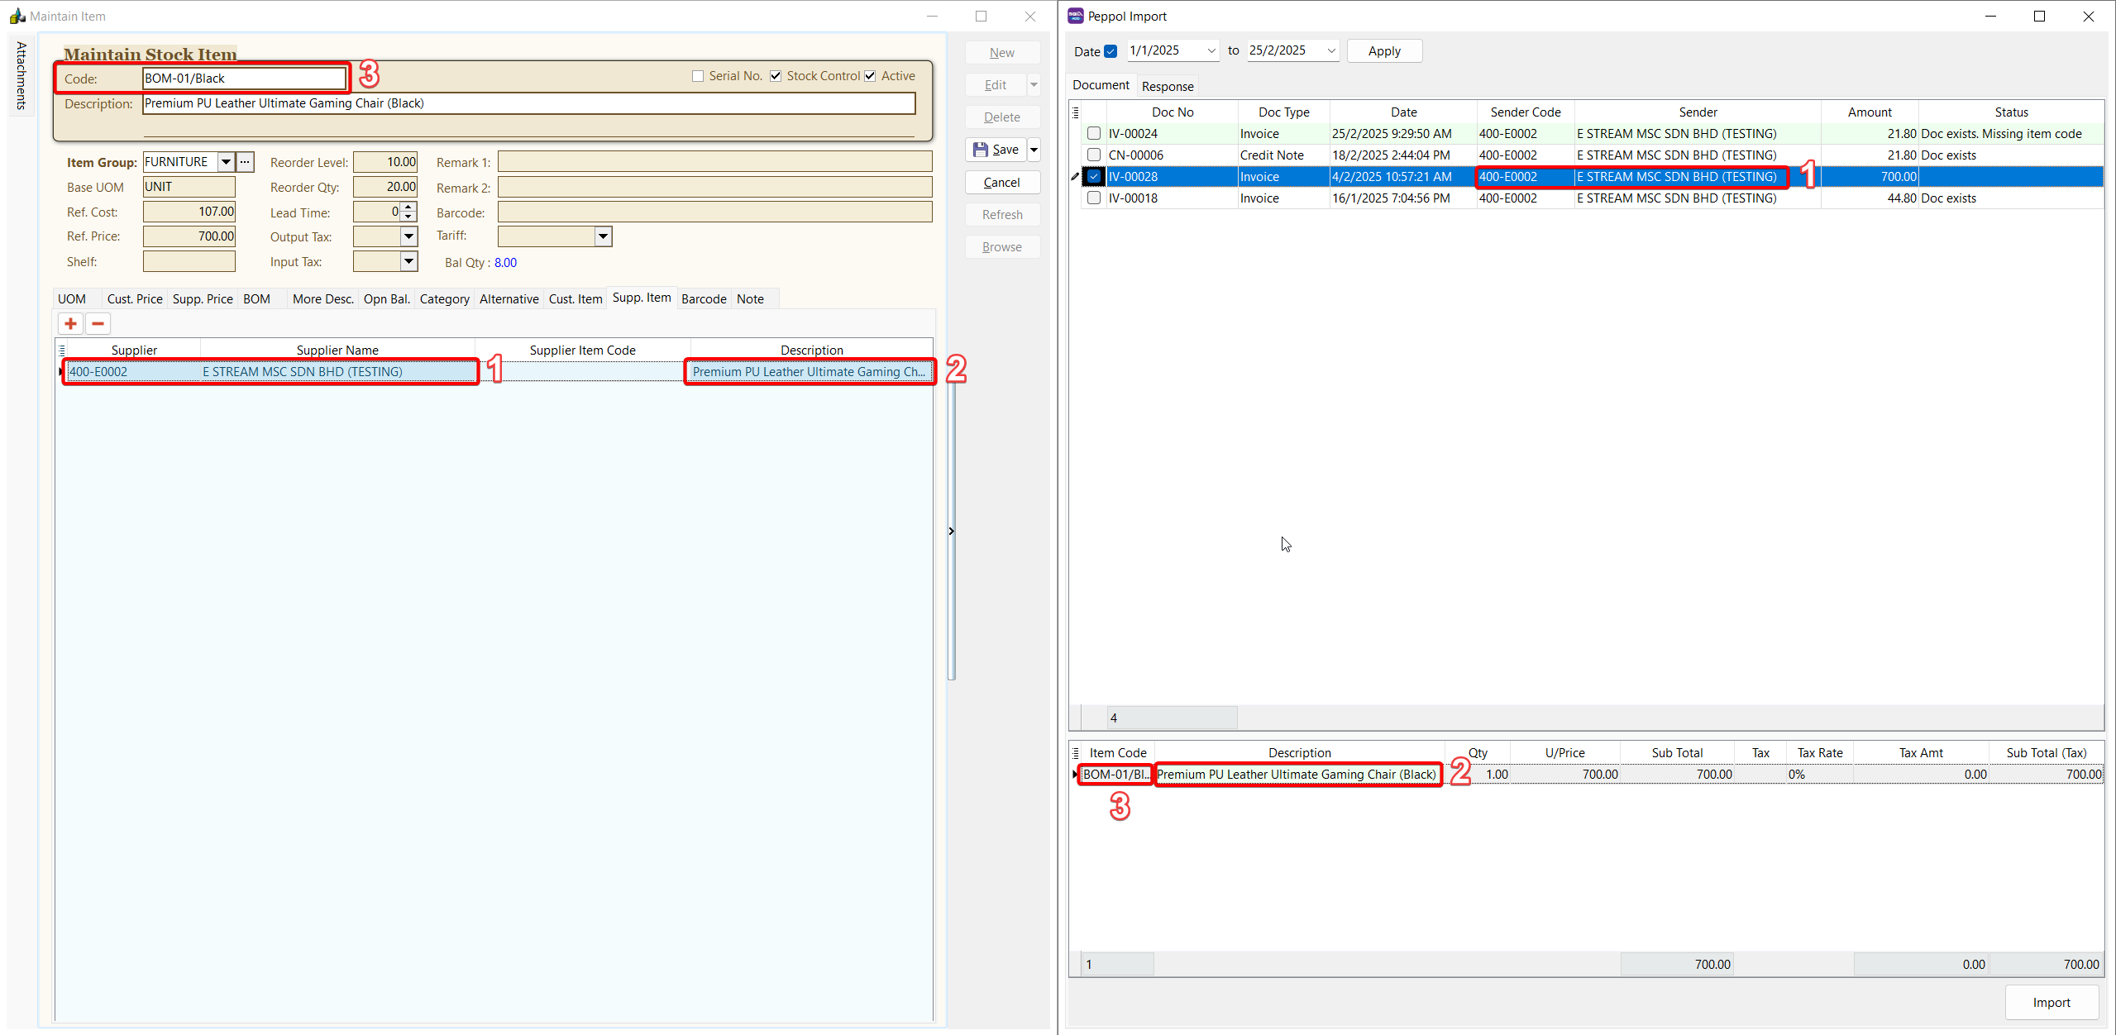Click the red plus add-row icon
This screenshot has height=1035, width=2116.
pos(70,324)
